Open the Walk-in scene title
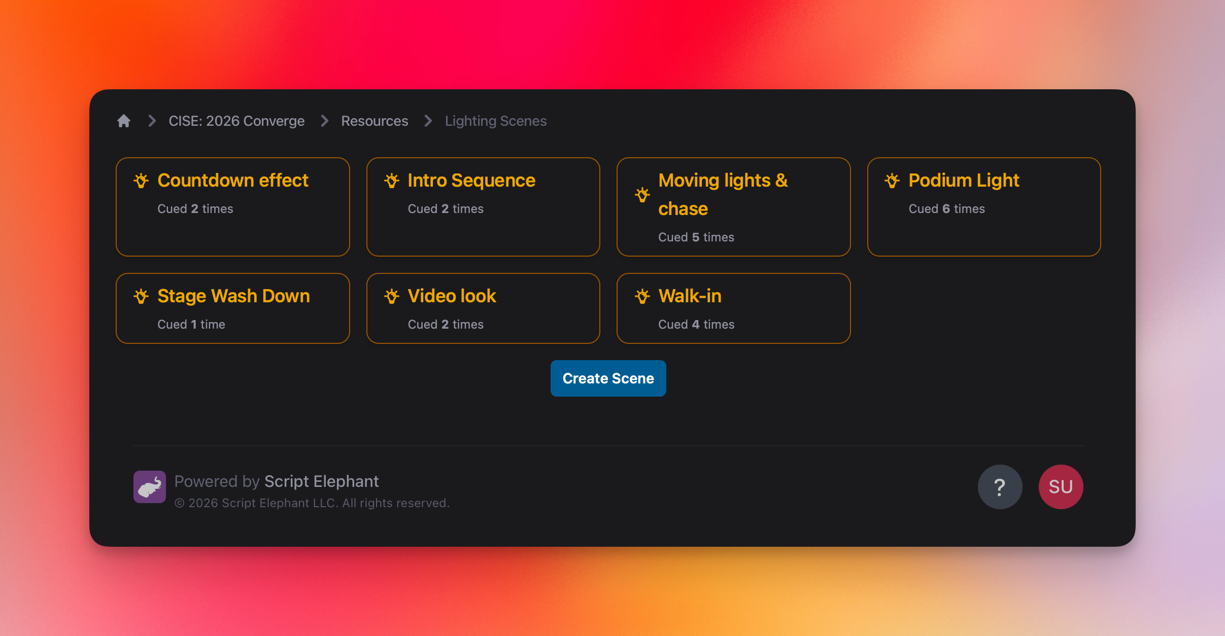Viewport: 1225px width, 636px height. [690, 296]
